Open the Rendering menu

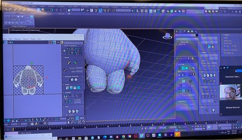[85, 7]
